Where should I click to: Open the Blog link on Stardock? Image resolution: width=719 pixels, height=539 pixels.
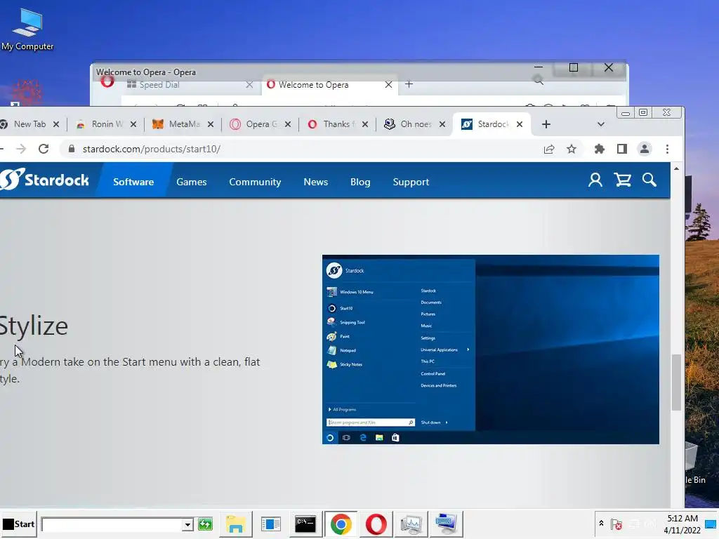(x=360, y=182)
